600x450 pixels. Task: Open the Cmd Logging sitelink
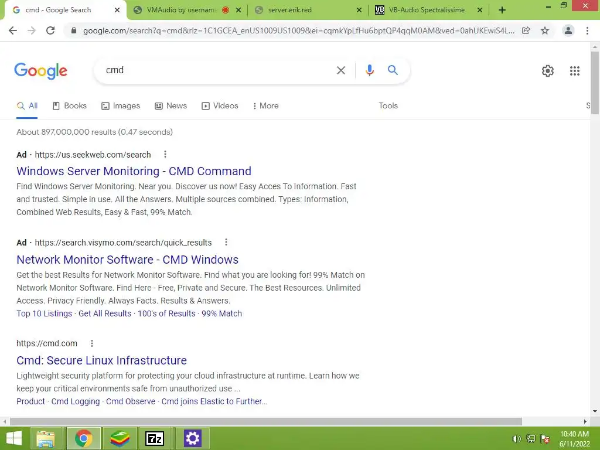pyautogui.click(x=76, y=401)
